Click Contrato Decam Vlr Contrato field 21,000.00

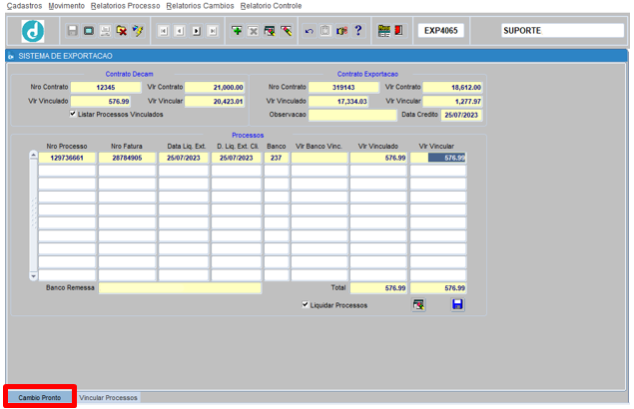[215, 88]
